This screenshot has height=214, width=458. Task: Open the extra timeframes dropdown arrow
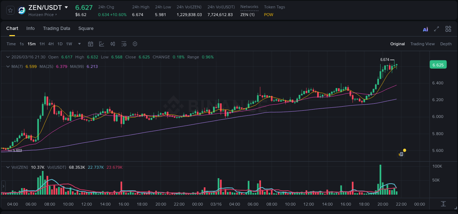(79, 44)
